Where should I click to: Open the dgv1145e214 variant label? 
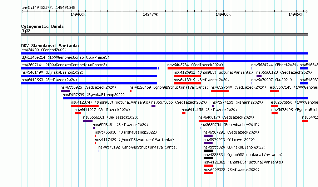click(65, 57)
